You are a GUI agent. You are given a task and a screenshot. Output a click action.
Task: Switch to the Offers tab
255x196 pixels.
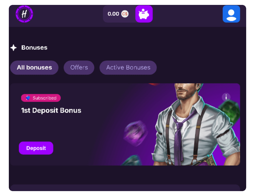(79, 68)
